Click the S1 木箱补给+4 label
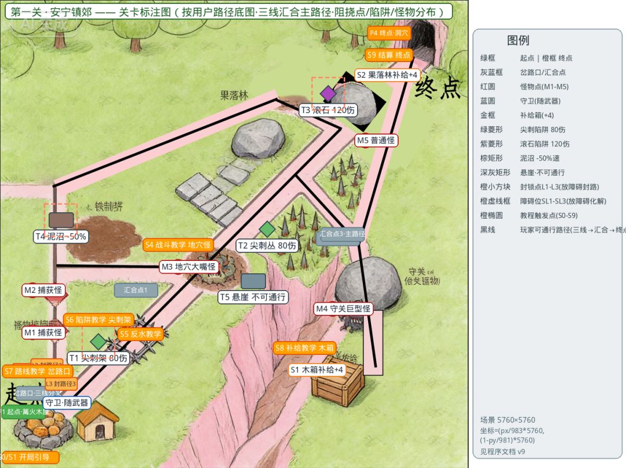The image size is (626, 468). click(317, 370)
